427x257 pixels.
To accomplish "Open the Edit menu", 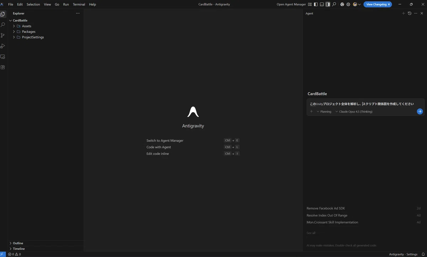I will click(x=20, y=4).
